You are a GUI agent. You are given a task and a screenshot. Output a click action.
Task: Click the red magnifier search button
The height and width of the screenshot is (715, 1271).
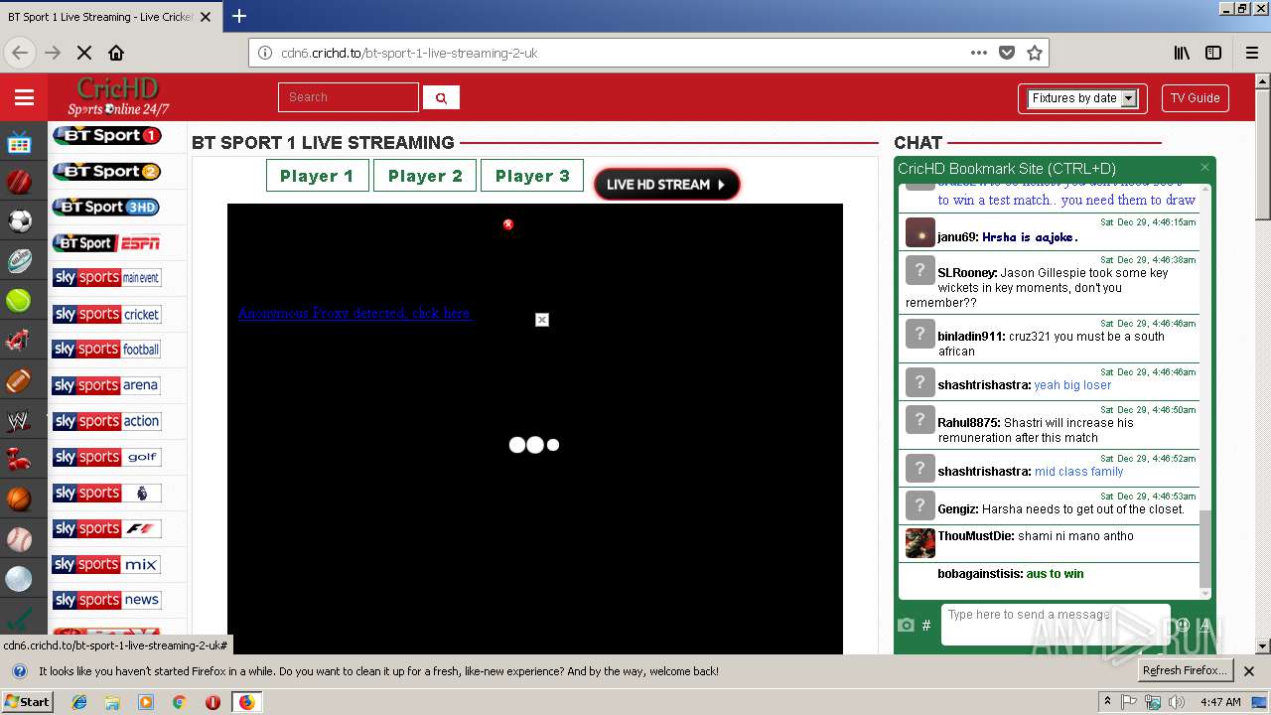[441, 97]
